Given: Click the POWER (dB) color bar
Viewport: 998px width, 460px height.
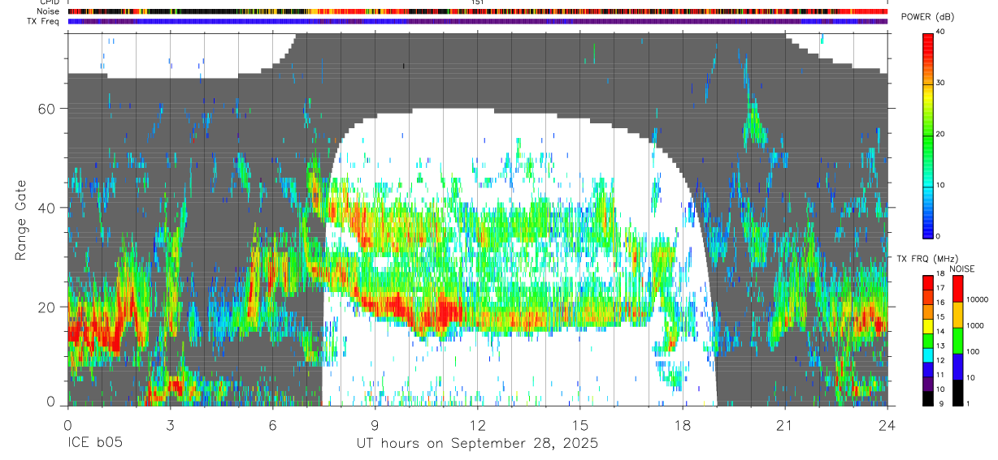Looking at the screenshot, I should tap(928, 135).
